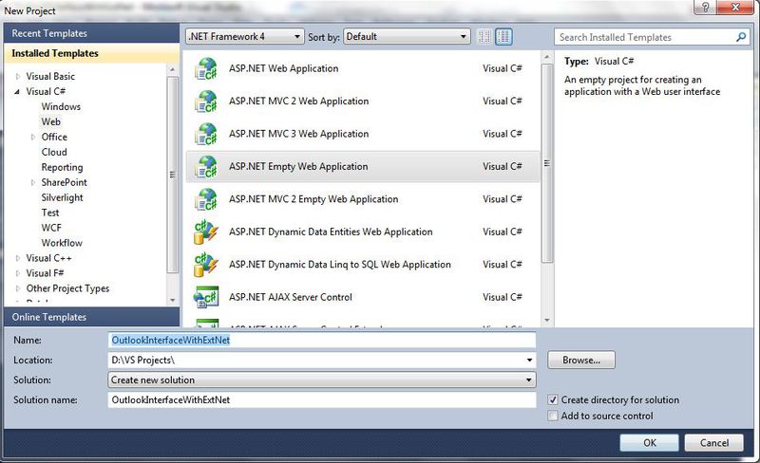The height and width of the screenshot is (463, 760).
Task: Open the Online Templates section
Action: 91,317
